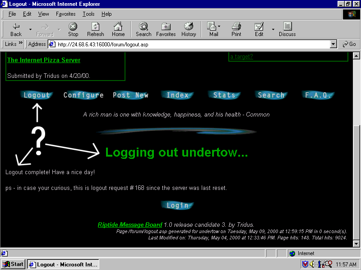This screenshot has height=270, width=361.
Task: Follow the 'a target?' link
Action: 241,57
